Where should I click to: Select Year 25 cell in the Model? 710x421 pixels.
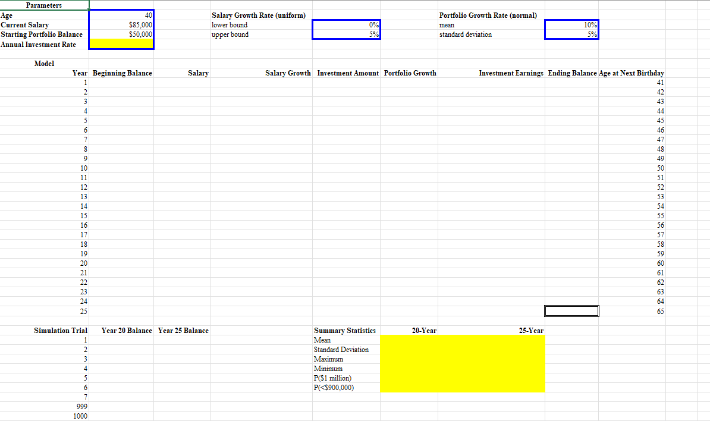45,311
